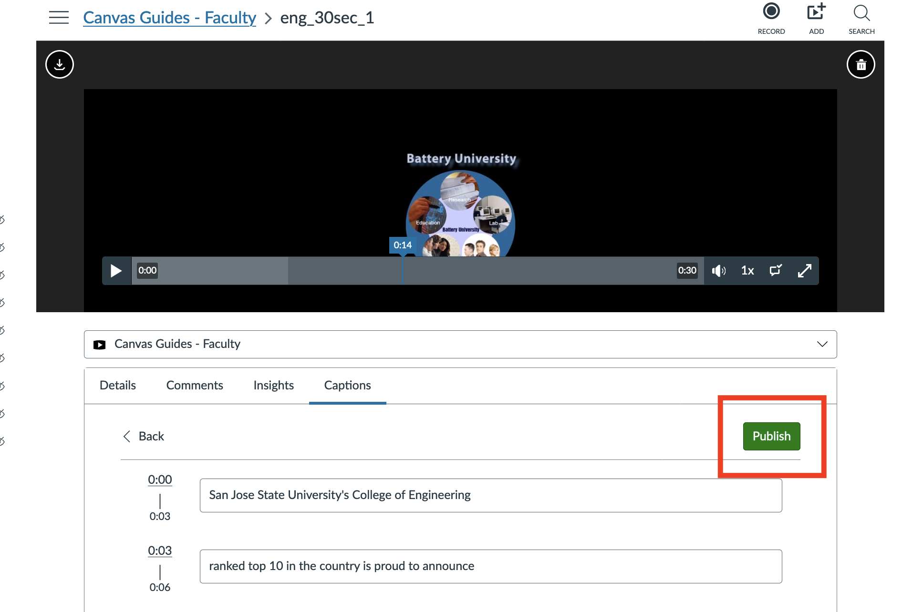Go Back from caption editor

144,436
